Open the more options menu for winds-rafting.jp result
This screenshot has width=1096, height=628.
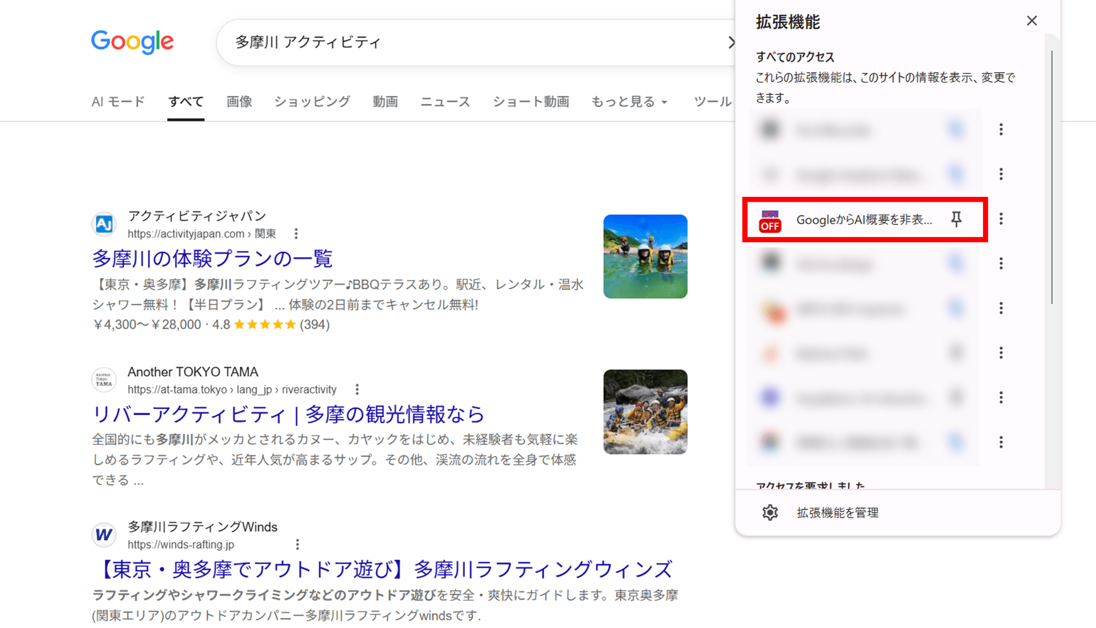click(x=298, y=545)
